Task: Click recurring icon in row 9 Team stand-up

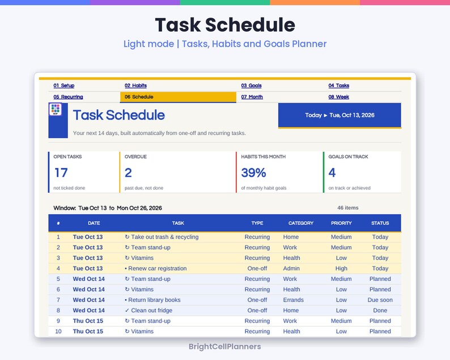Action: pos(127,321)
